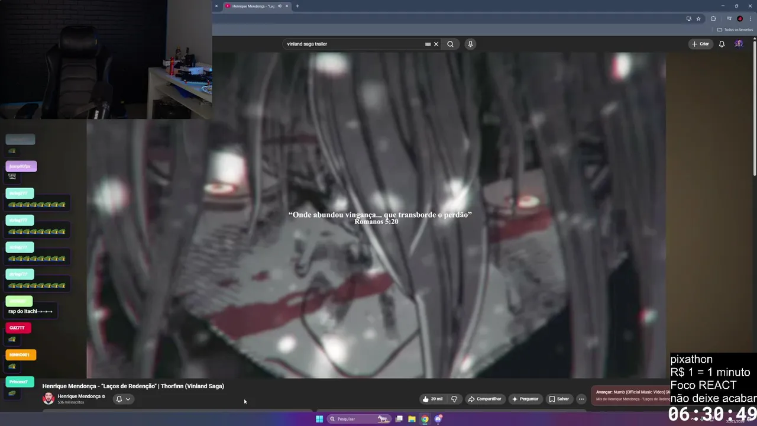Bookmark this page with the star icon

[698, 18]
